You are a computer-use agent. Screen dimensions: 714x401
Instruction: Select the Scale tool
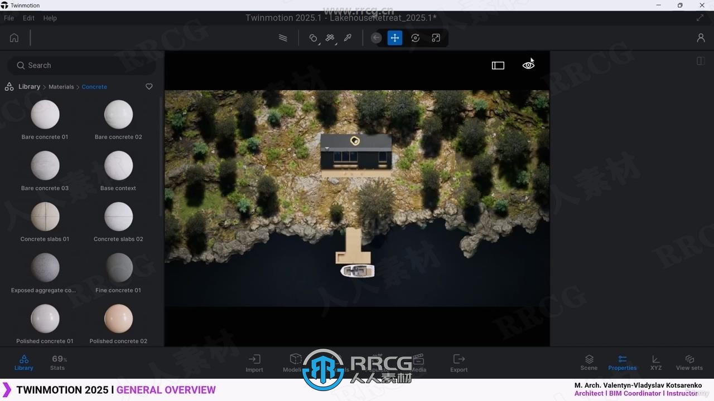tap(436, 38)
